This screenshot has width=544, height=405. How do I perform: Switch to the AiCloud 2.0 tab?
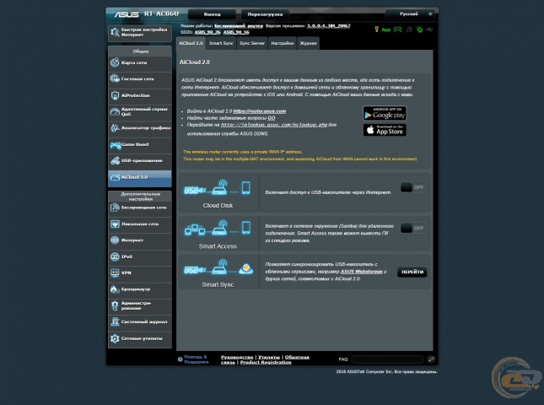[x=191, y=43]
